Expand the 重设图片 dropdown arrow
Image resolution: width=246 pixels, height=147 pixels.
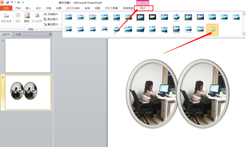[x=59, y=24]
